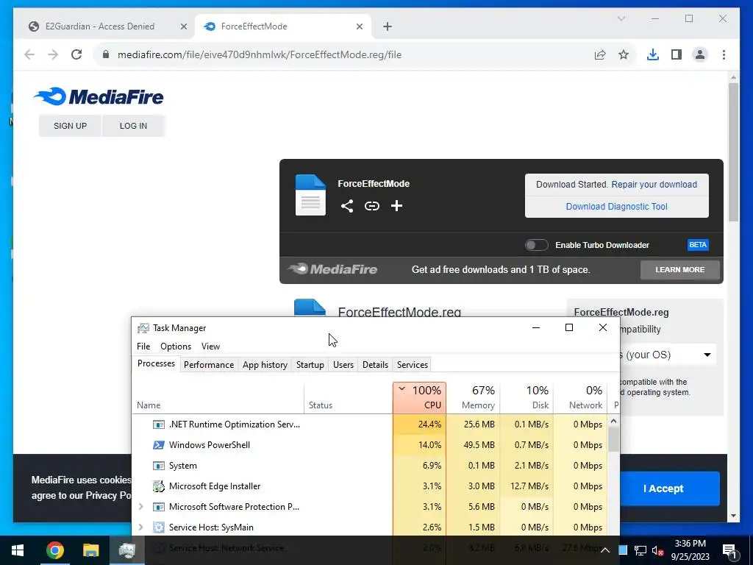Screen dimensions: 753x565
Task: Enable Turbo Downloader toggle
Action: click(536, 245)
